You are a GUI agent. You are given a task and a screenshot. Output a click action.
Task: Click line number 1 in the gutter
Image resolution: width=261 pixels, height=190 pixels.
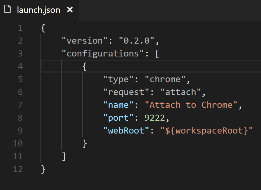coord(20,28)
